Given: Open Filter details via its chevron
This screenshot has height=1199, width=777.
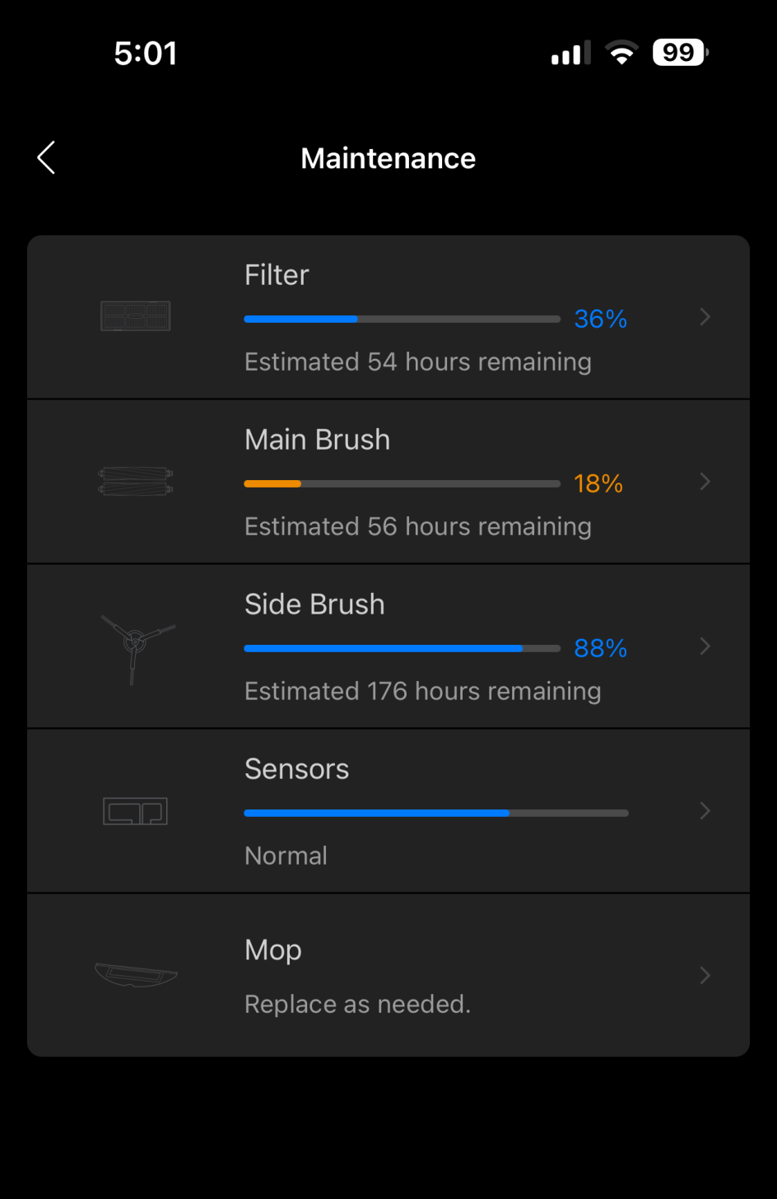Looking at the screenshot, I should pos(705,317).
